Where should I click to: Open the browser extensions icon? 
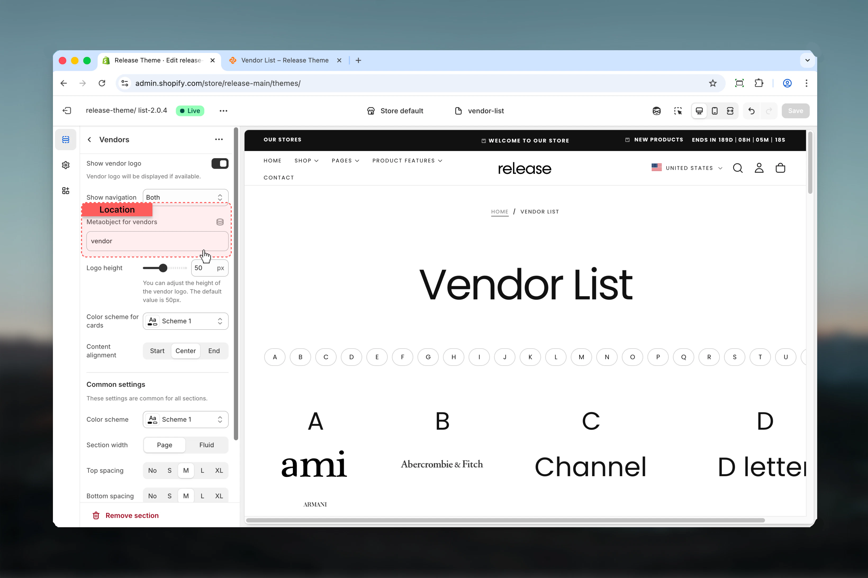point(759,83)
